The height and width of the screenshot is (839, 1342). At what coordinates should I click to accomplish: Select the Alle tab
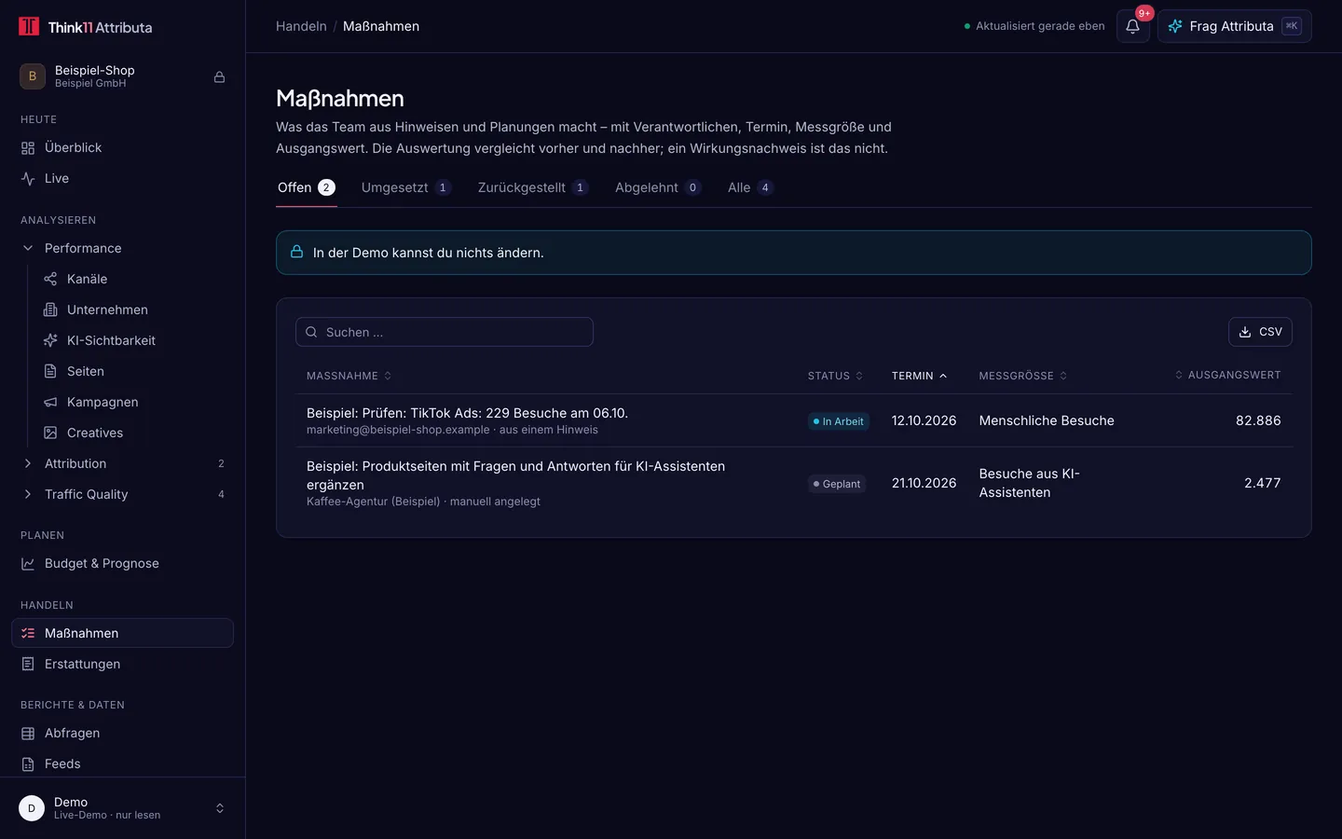click(x=750, y=187)
